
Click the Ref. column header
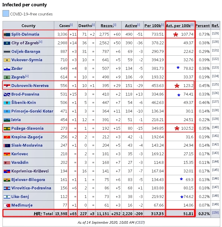click(x=215, y=26)
